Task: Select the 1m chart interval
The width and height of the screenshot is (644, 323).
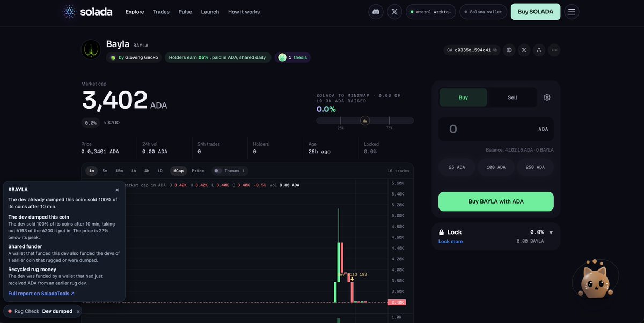Action: (91, 171)
